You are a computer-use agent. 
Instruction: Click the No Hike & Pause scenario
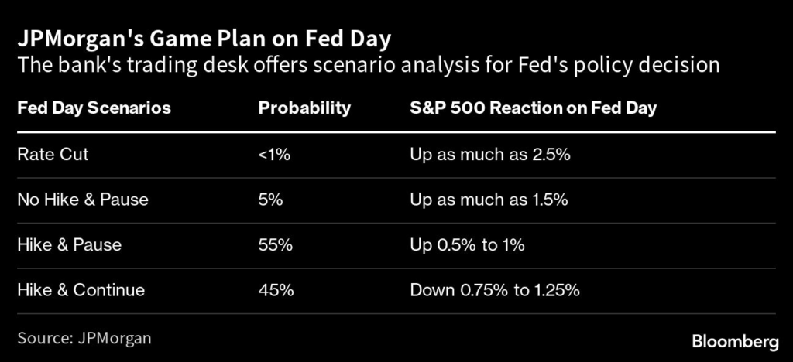pos(83,200)
